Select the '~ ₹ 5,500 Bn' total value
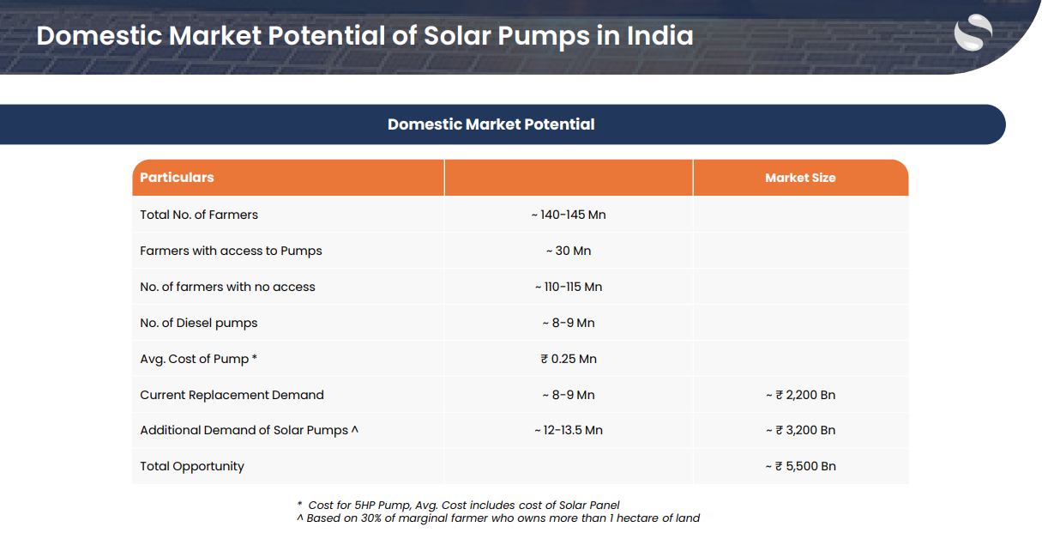Viewport: 1042px width, 533px height. click(800, 466)
